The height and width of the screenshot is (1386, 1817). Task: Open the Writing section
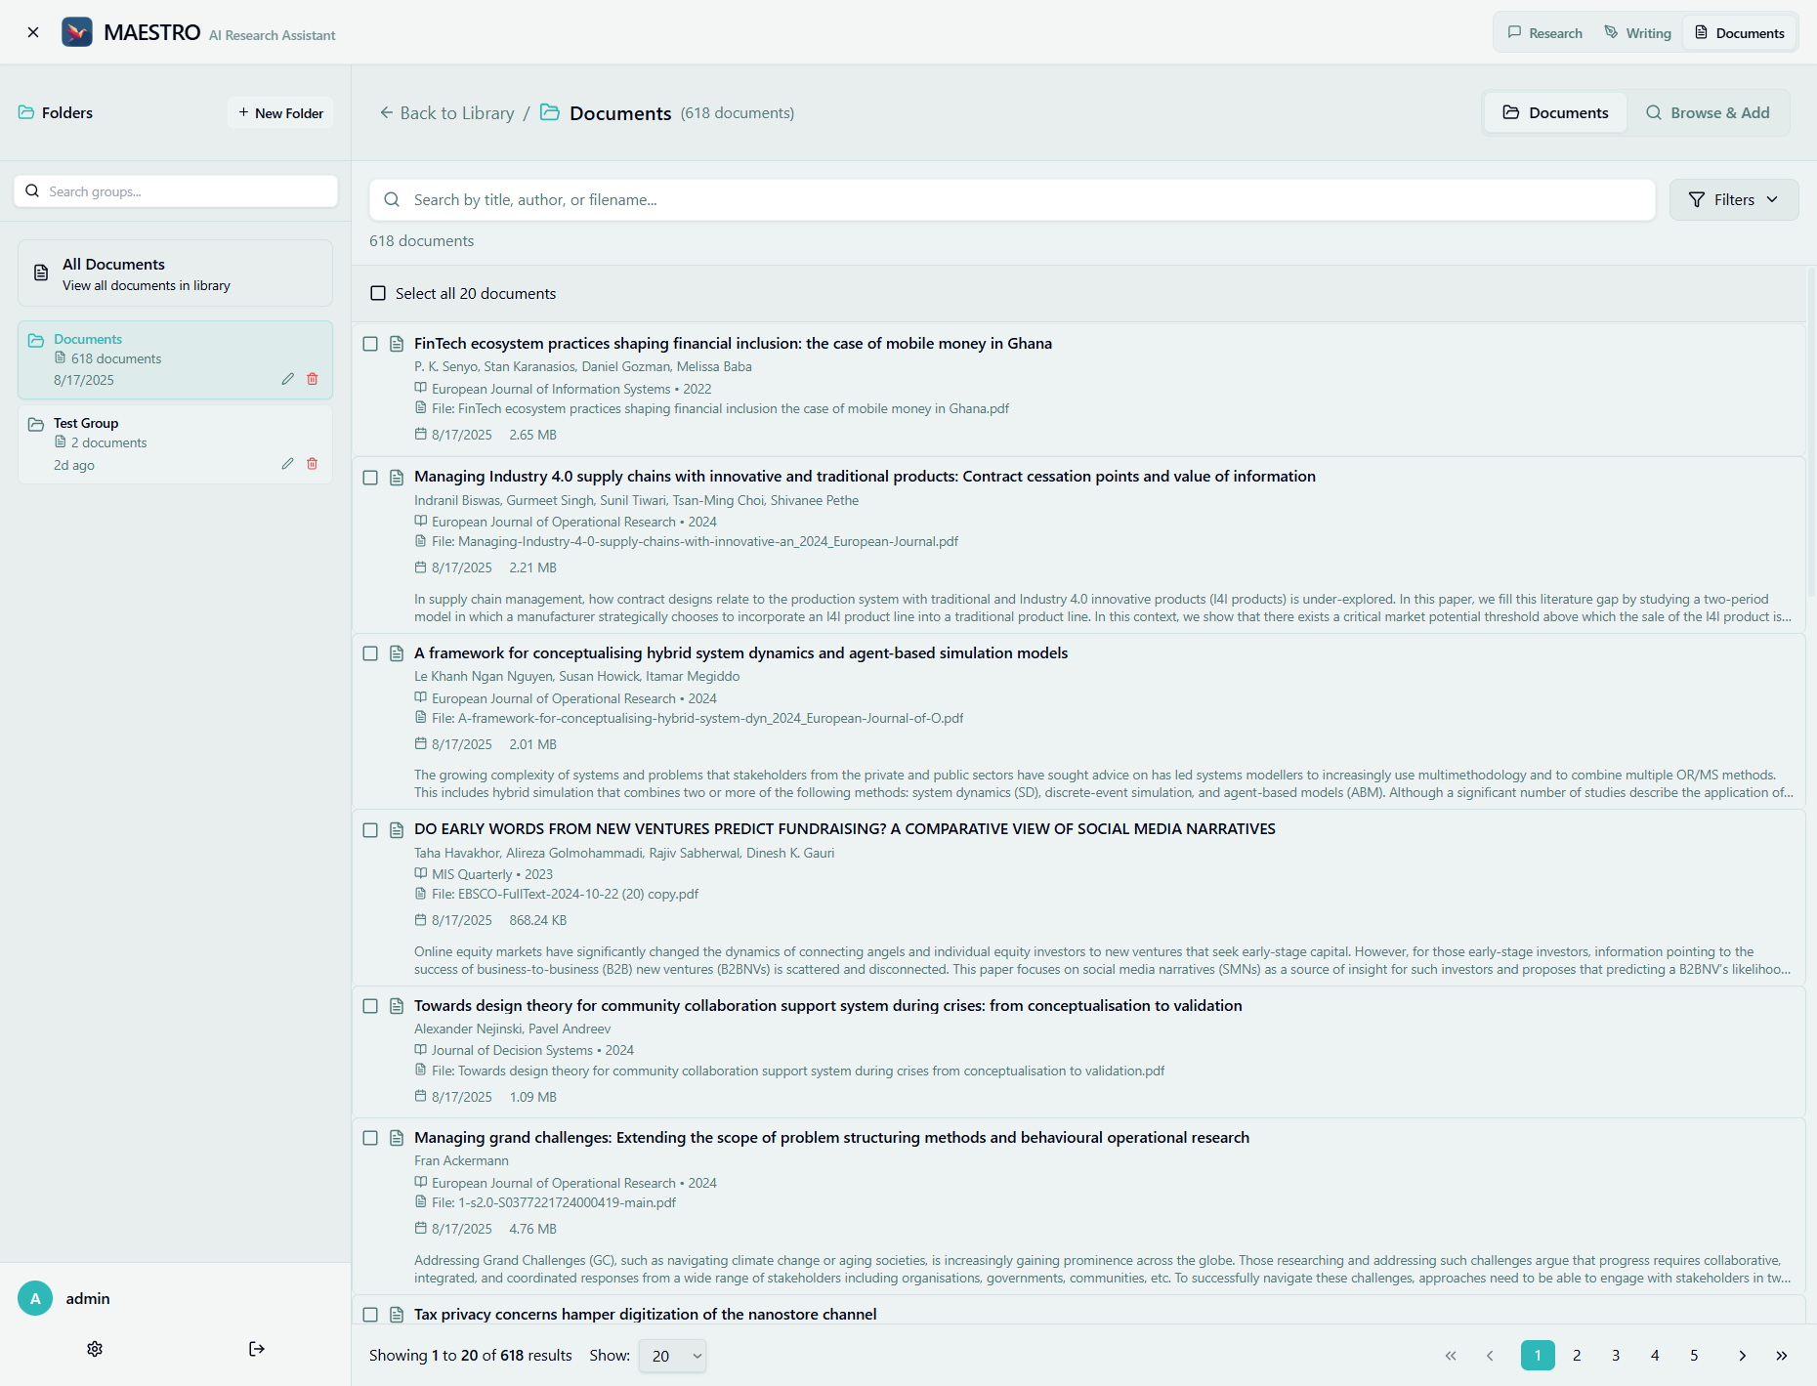click(1637, 31)
